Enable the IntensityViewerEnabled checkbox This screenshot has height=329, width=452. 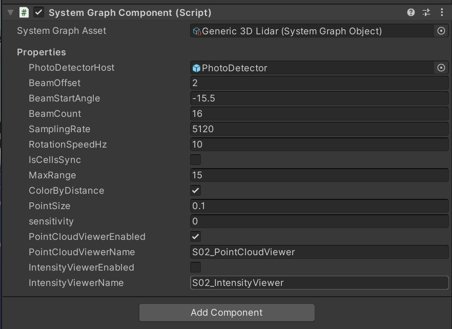click(195, 268)
